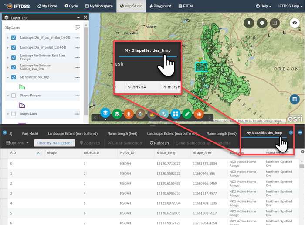Screen dimensions: 305x225
Task: Expand the Unit576_Thin_90th layer arrow
Action: (8, 67)
